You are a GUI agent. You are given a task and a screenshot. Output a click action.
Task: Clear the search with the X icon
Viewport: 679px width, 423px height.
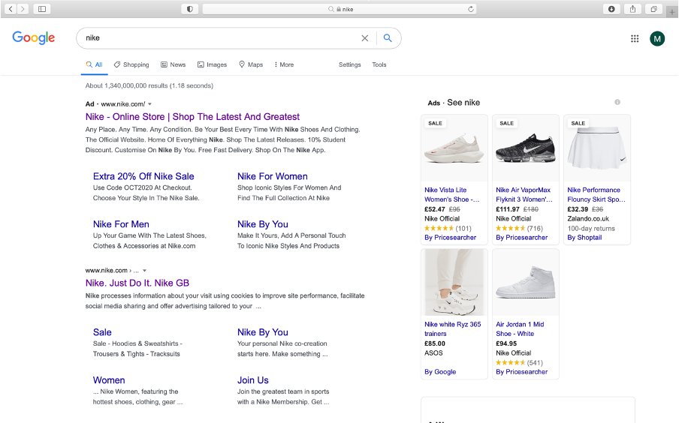click(364, 38)
